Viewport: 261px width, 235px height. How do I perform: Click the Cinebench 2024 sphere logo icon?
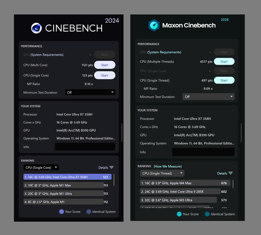click(37, 28)
